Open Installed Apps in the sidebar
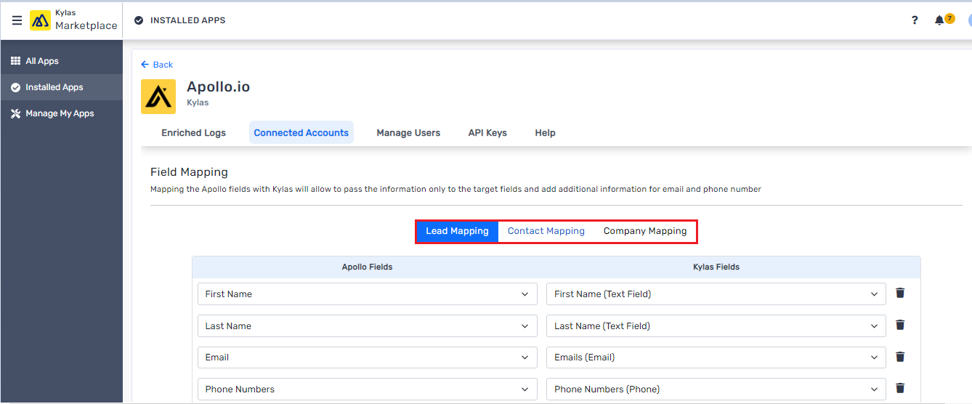Viewport: 972px width, 404px height. (x=62, y=87)
